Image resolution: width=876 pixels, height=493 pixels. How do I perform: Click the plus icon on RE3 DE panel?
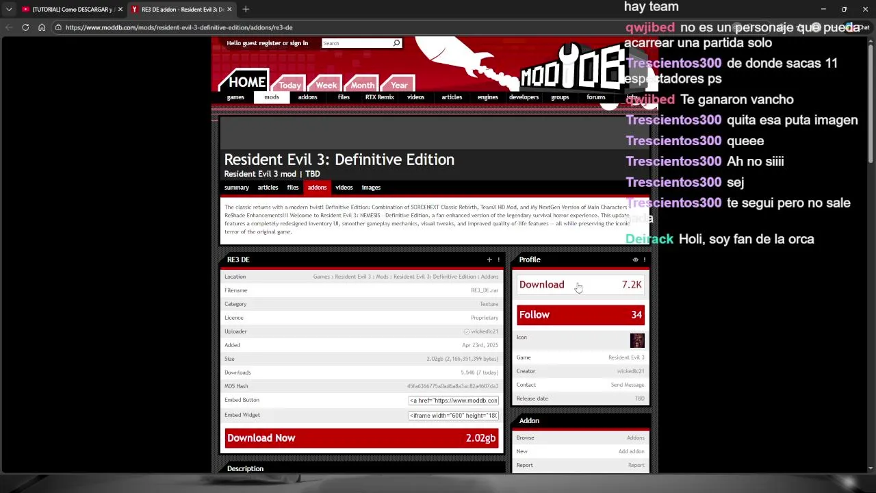489,260
